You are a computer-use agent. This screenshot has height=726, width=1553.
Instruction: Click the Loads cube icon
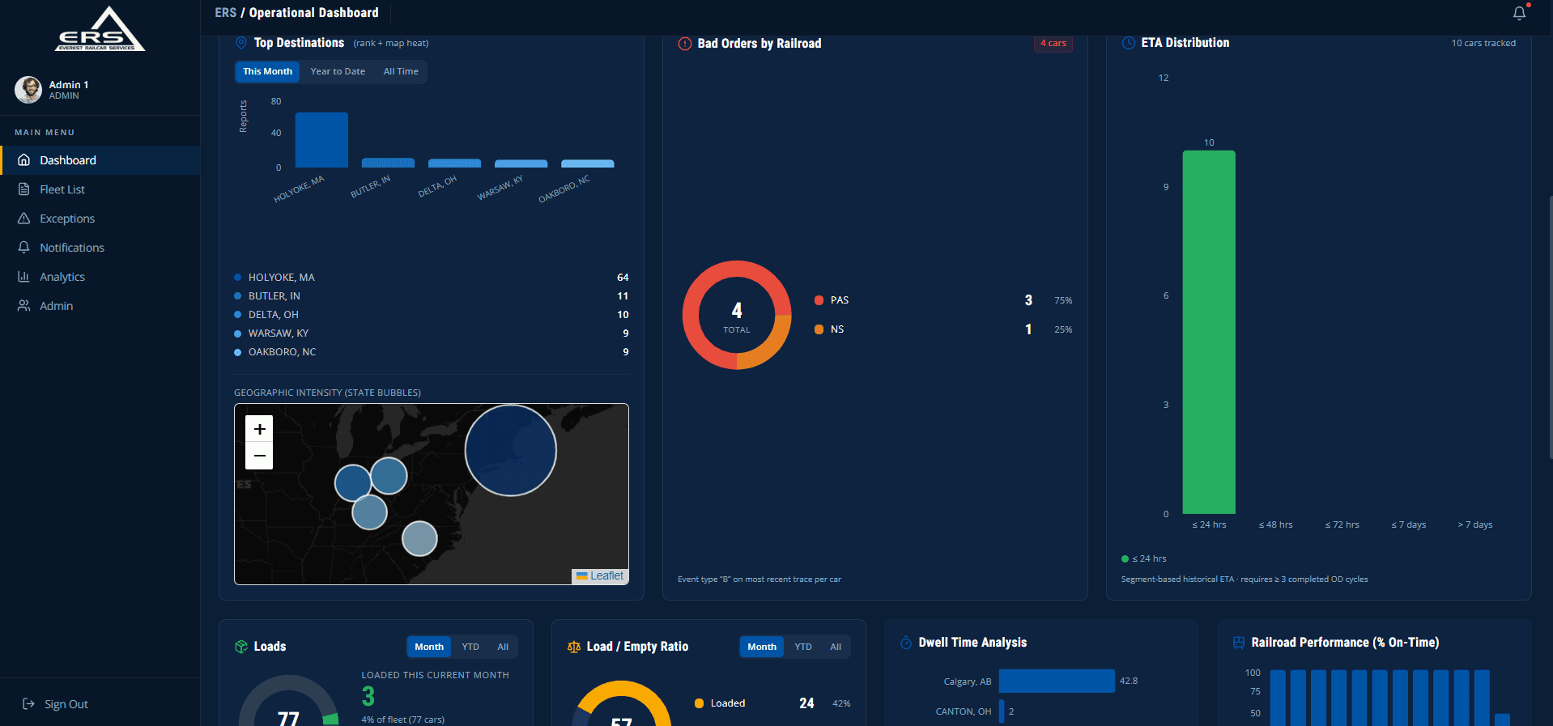241,647
